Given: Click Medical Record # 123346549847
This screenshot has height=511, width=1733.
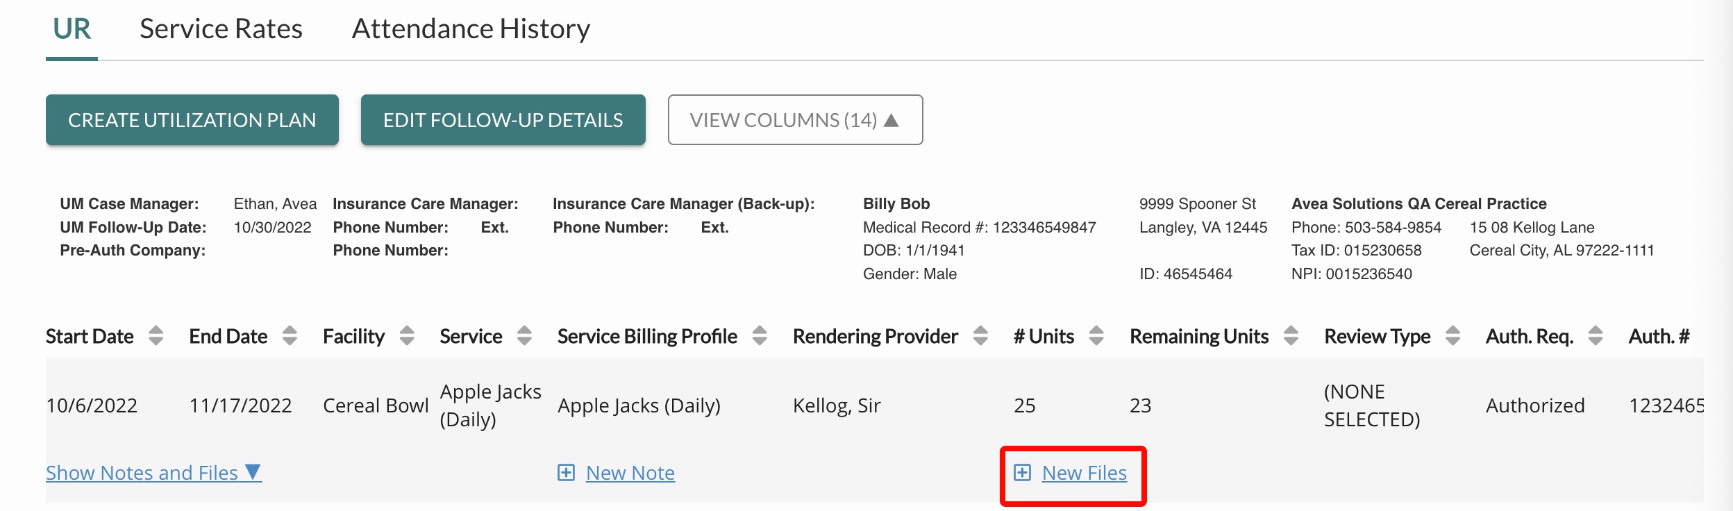Looking at the screenshot, I should pyautogui.click(x=980, y=227).
